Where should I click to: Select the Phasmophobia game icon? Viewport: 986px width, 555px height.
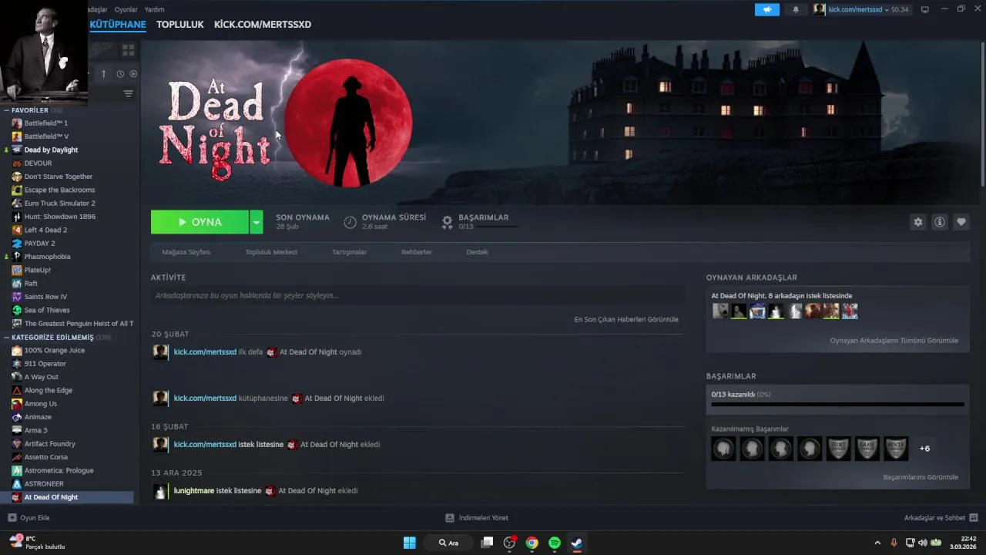click(17, 257)
